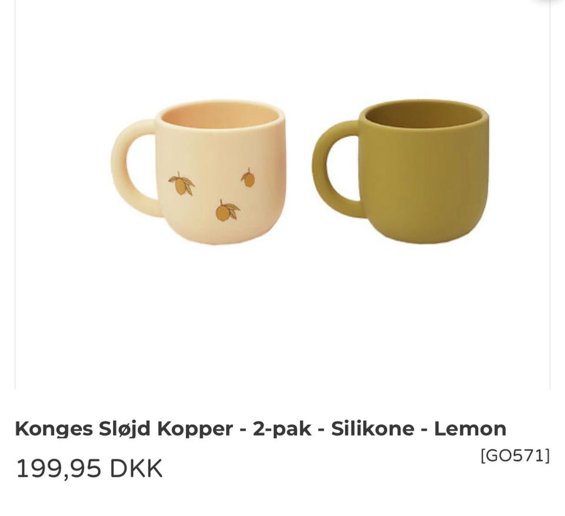Open the Konges Sløjd Kopper product title
This screenshot has width=565, height=516.
click(261, 429)
